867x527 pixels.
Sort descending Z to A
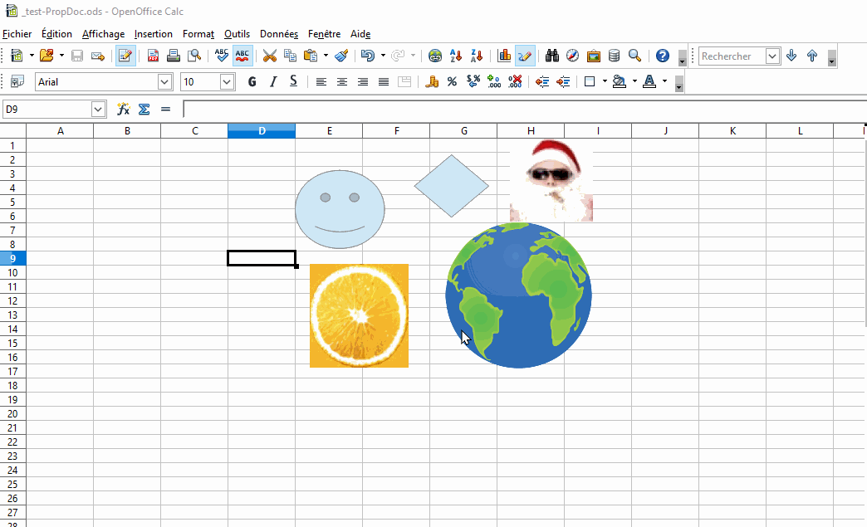coord(477,56)
